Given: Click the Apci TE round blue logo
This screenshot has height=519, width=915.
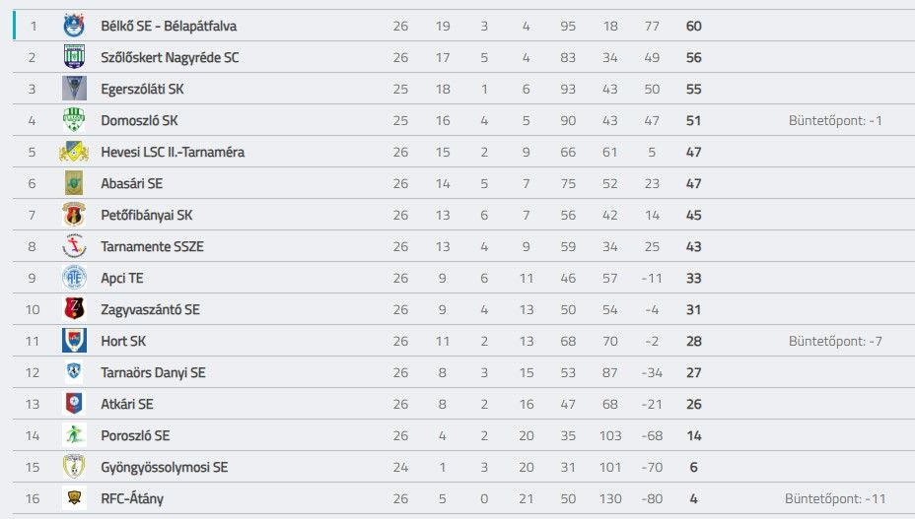Looking at the screenshot, I should [74, 278].
